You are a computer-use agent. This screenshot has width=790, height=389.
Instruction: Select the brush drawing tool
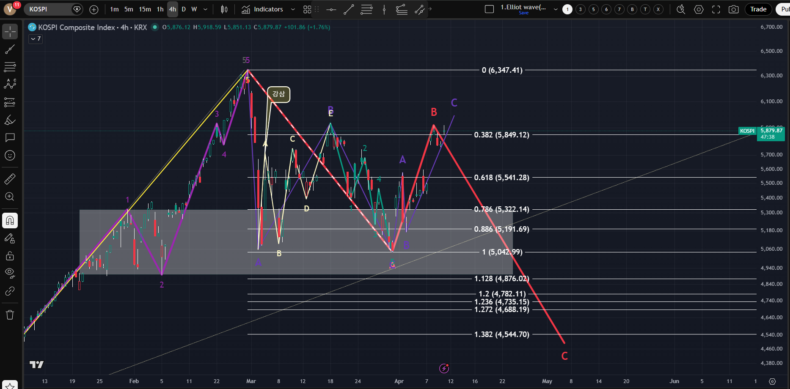tap(10, 120)
